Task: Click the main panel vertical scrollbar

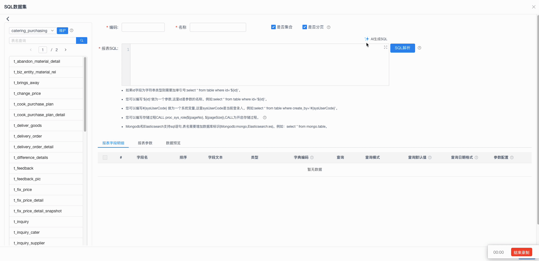Action: click(538, 120)
